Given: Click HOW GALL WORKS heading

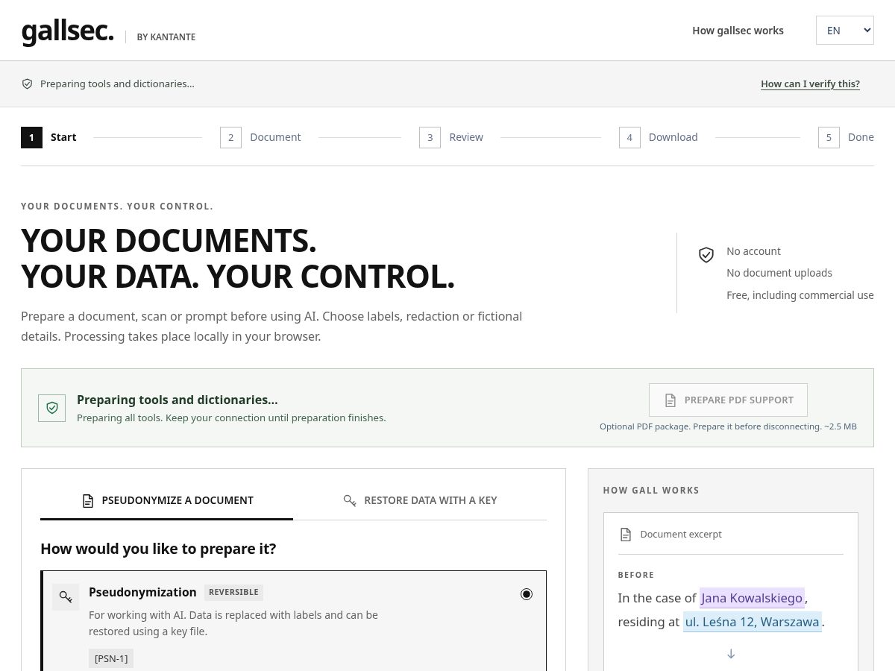Looking at the screenshot, I should coord(651,491).
